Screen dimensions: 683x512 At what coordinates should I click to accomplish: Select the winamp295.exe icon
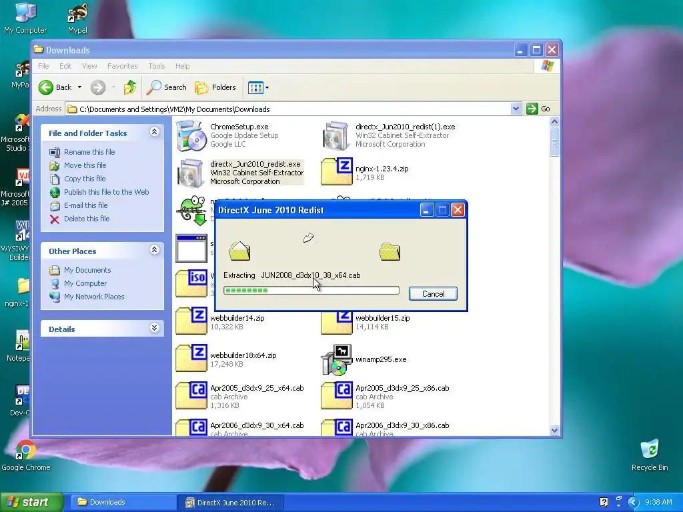point(336,359)
